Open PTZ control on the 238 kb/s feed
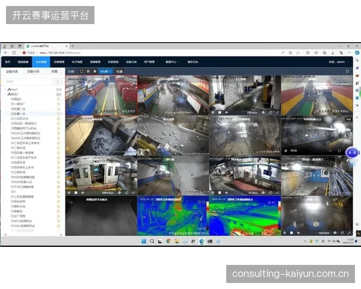This screenshot has width=361, height=289. pyautogui.click(x=227, y=113)
